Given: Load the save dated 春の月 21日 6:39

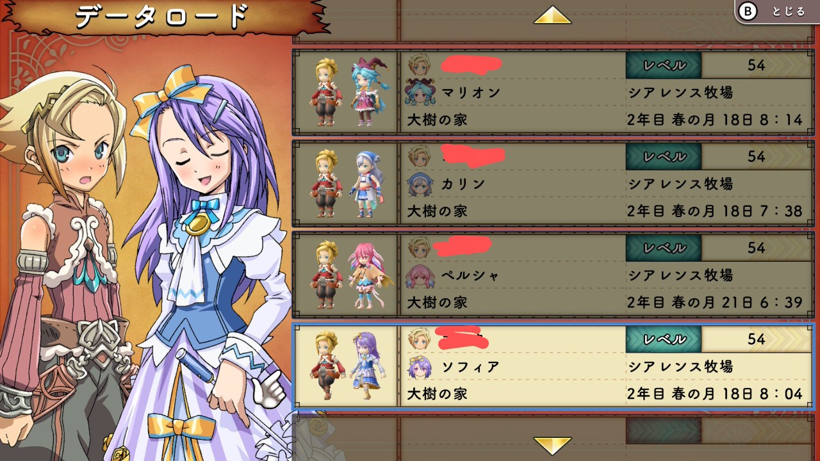Looking at the screenshot, I should [x=553, y=275].
